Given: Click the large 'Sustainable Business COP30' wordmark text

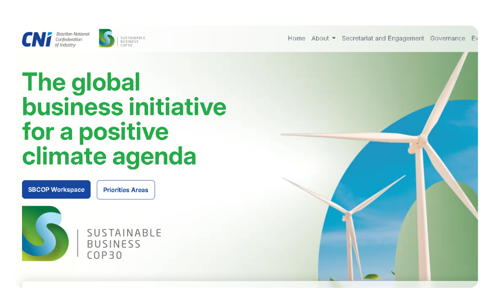Looking at the screenshot, I should tap(124, 244).
